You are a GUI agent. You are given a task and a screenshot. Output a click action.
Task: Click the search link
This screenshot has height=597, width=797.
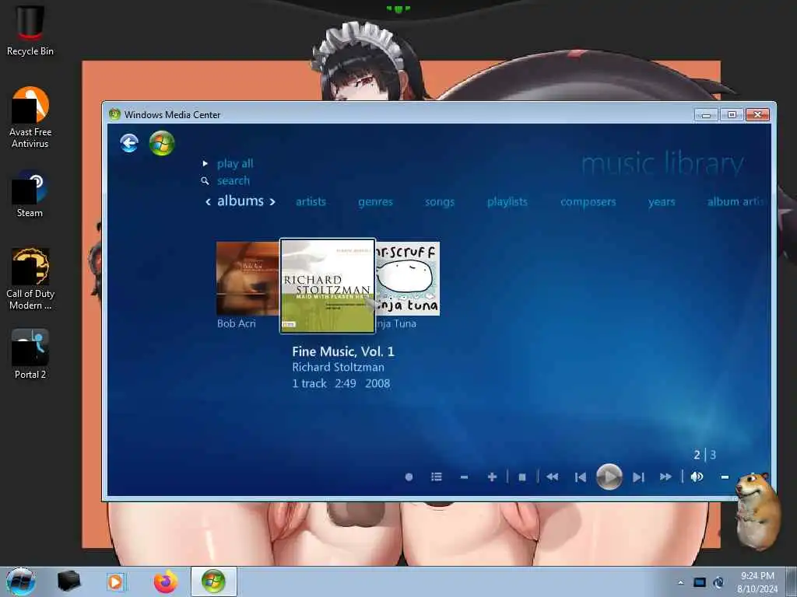pyautogui.click(x=233, y=180)
